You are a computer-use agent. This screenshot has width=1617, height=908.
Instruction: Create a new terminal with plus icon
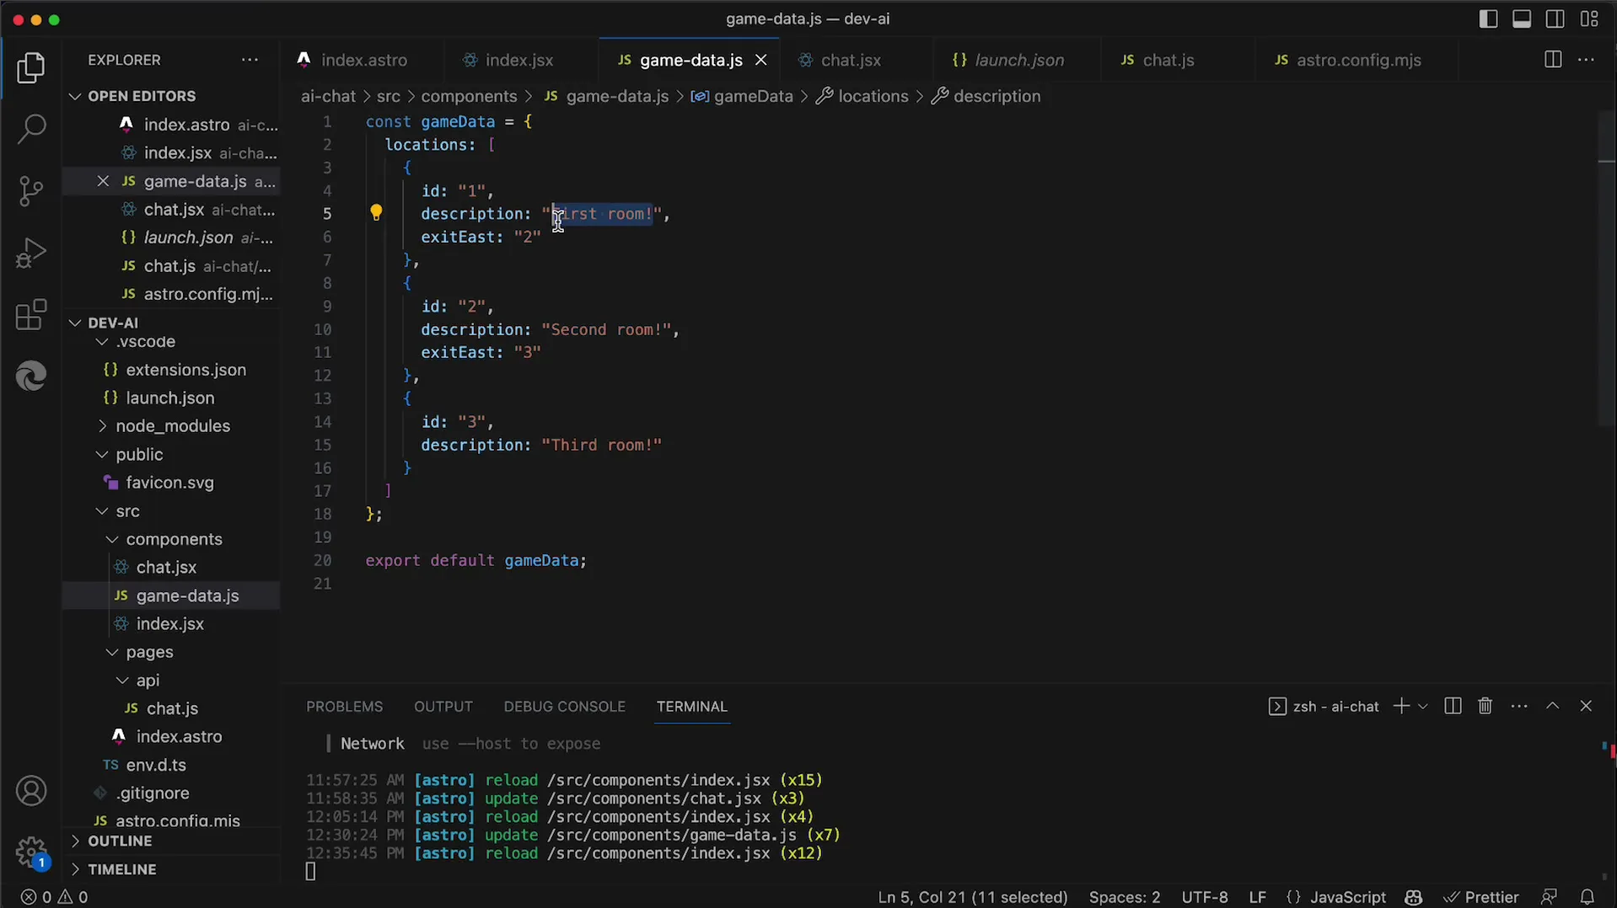point(1400,706)
